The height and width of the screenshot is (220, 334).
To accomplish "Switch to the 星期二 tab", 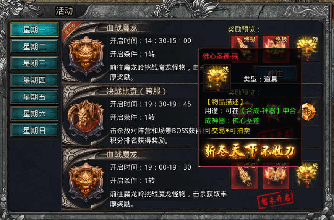I will (34, 46).
